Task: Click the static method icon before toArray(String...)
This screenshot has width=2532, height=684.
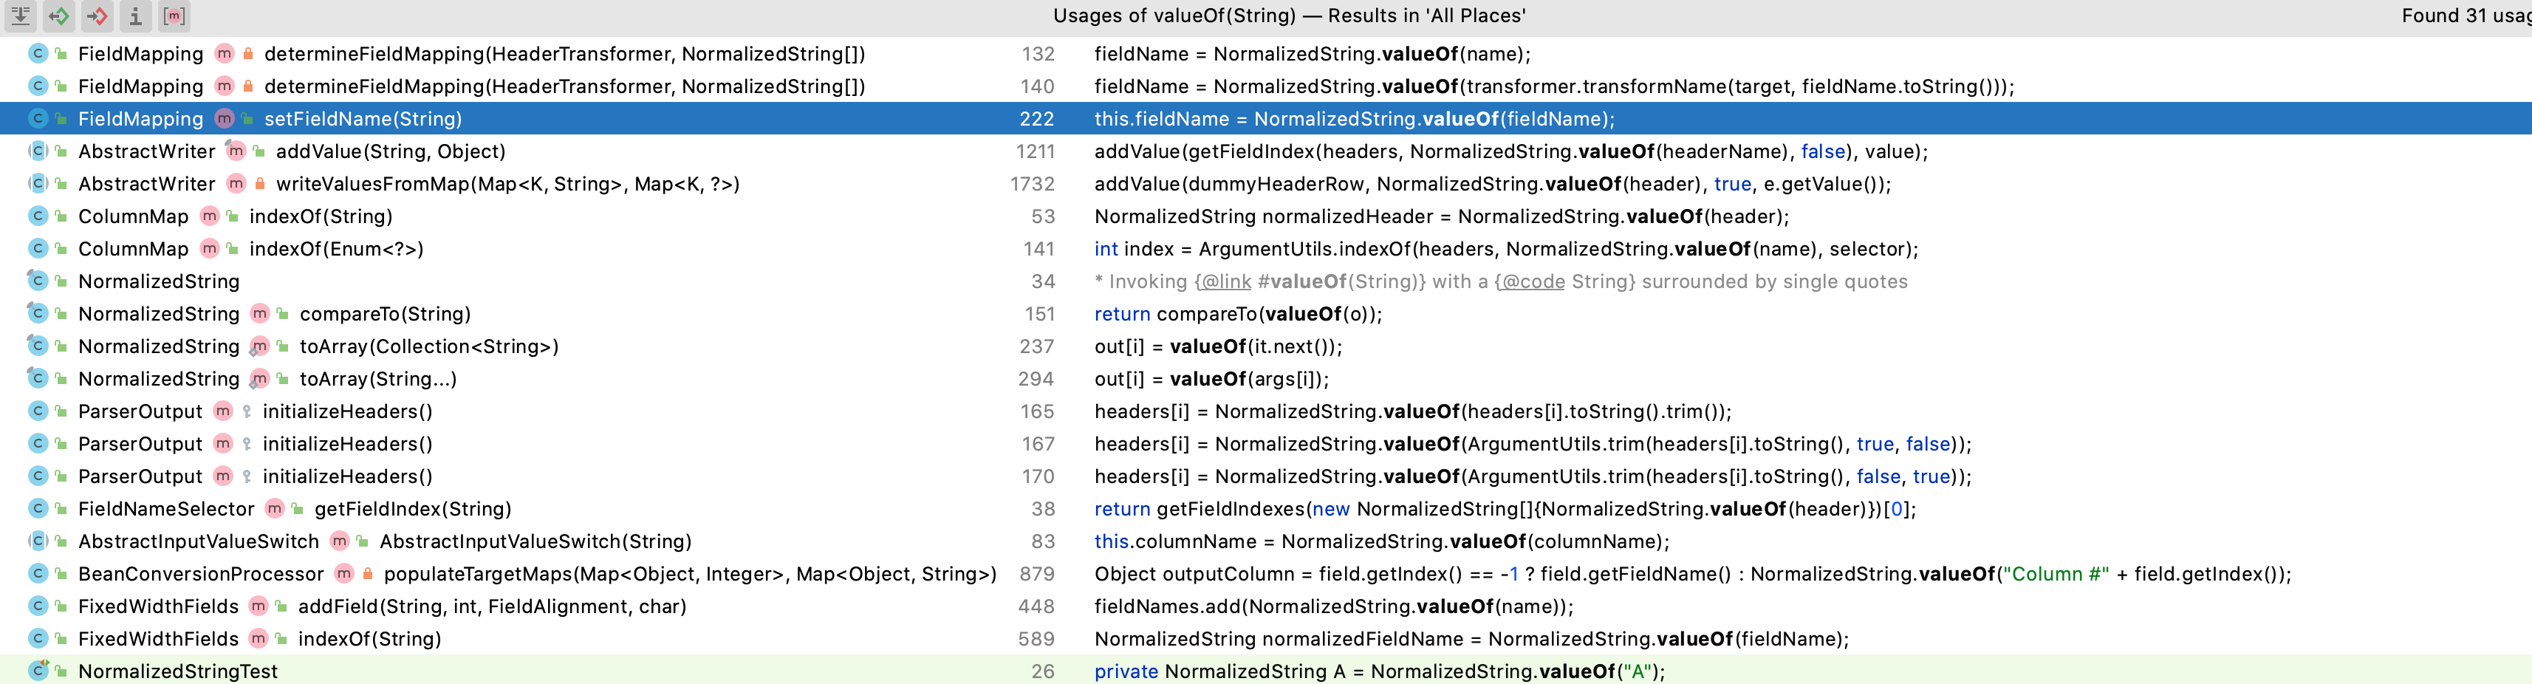Action: tap(259, 378)
